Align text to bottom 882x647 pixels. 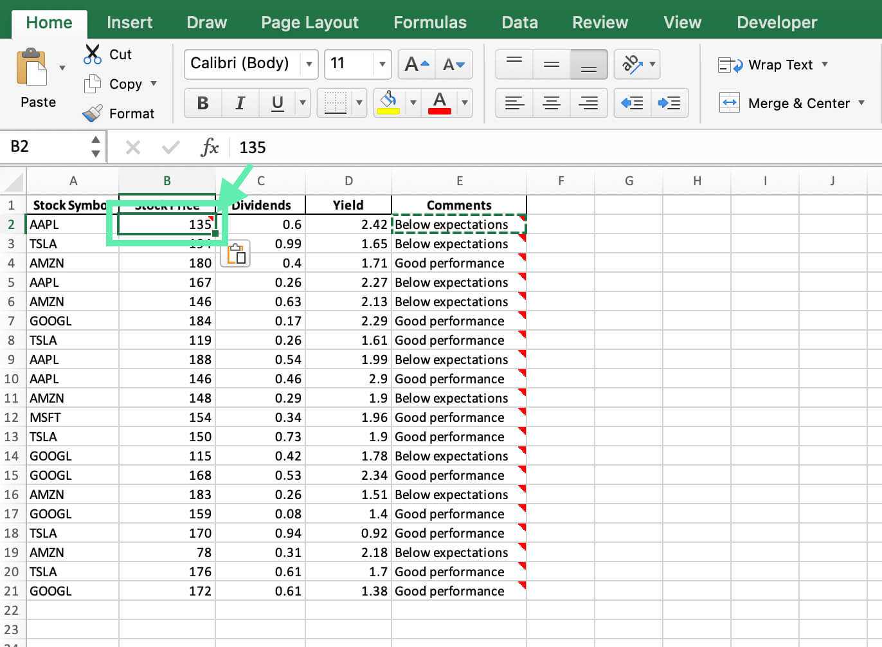(589, 64)
